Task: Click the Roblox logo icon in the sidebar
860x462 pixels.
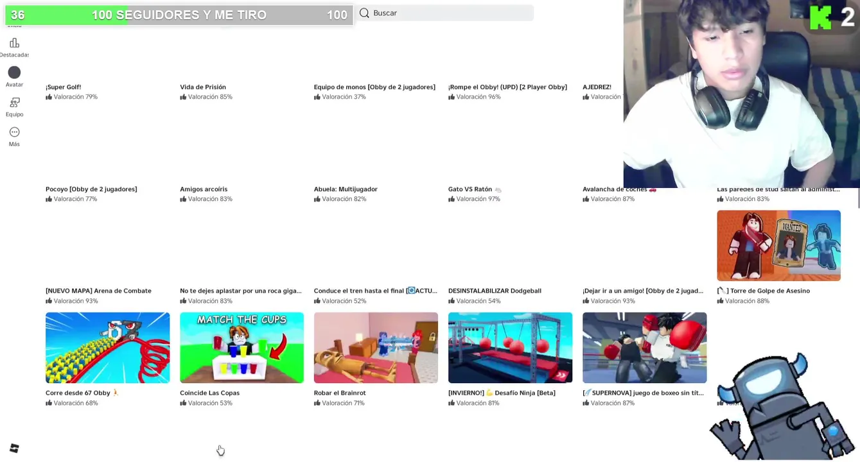Action: point(14,448)
